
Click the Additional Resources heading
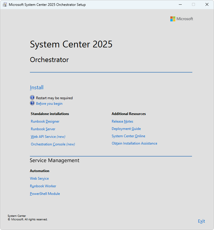pyautogui.click(x=129, y=114)
